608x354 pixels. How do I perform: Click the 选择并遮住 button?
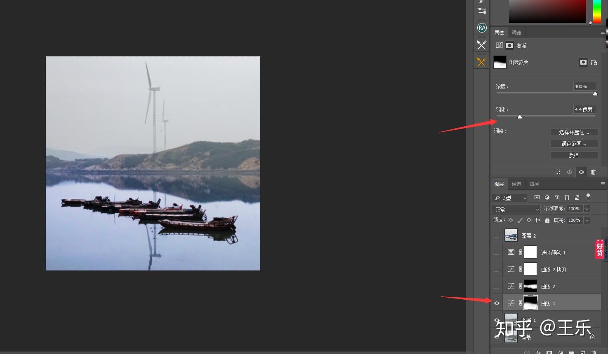point(574,132)
